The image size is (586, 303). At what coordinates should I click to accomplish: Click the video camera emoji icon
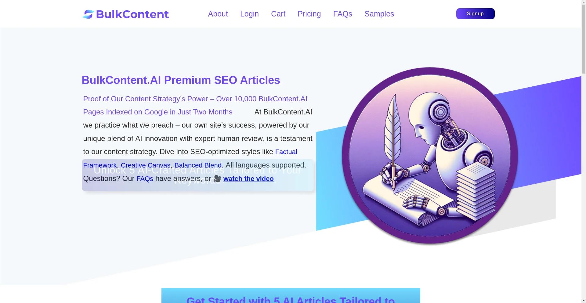pos(217,179)
